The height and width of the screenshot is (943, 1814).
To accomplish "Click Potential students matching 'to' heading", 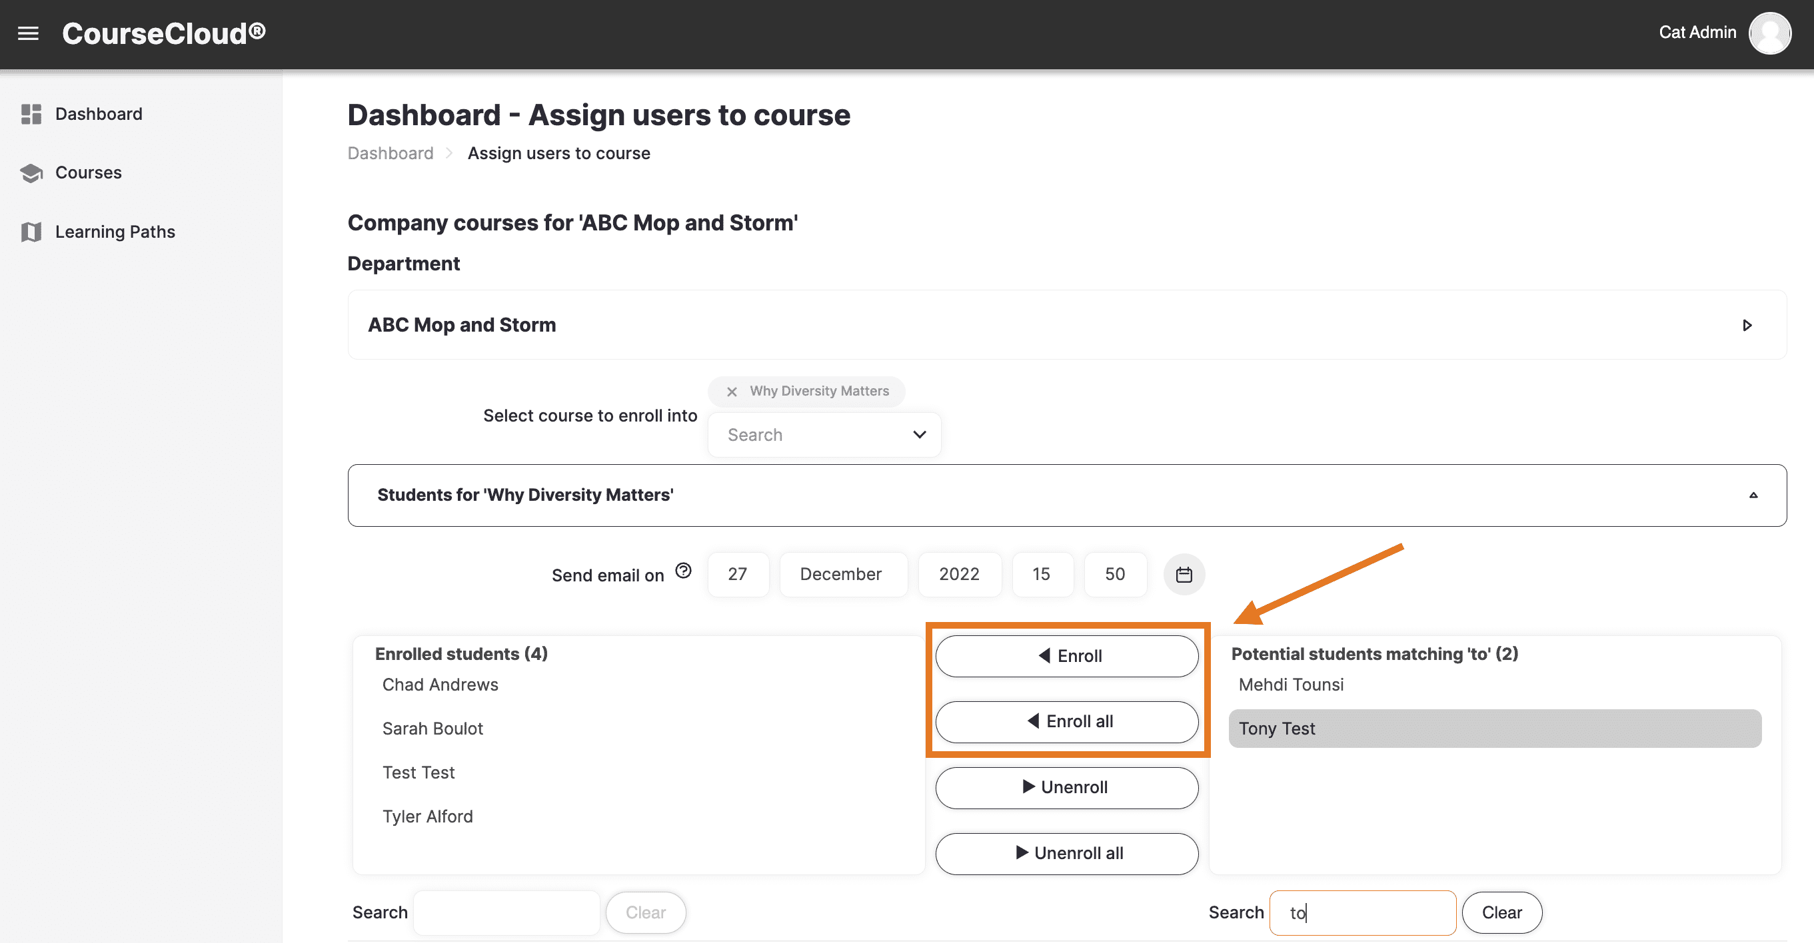I will pos(1374,654).
